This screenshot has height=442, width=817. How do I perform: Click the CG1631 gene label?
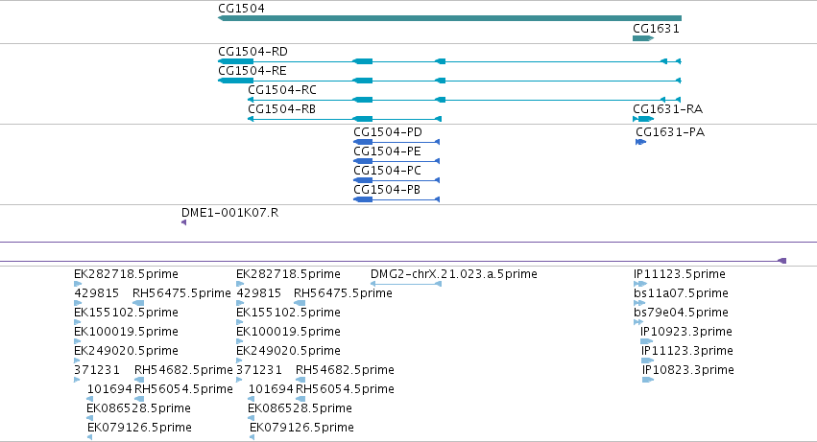click(x=656, y=29)
